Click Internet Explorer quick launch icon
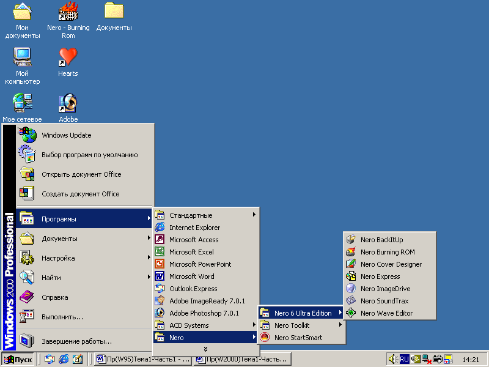 tap(64, 360)
